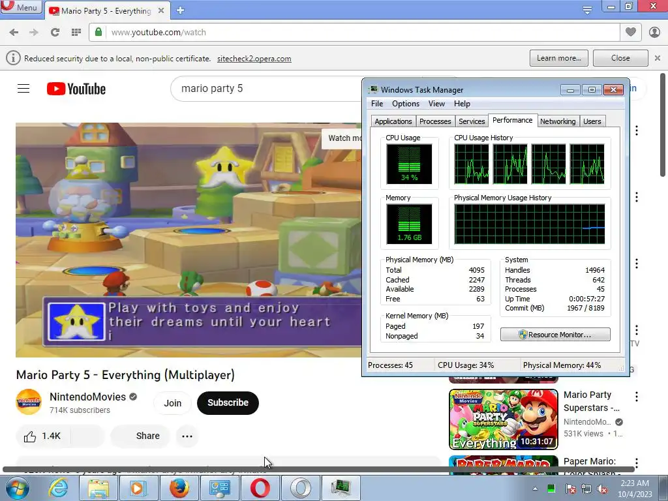Screen dimensions: 668x501
Task: Click the info icon in security notice
Action: tap(13, 58)
